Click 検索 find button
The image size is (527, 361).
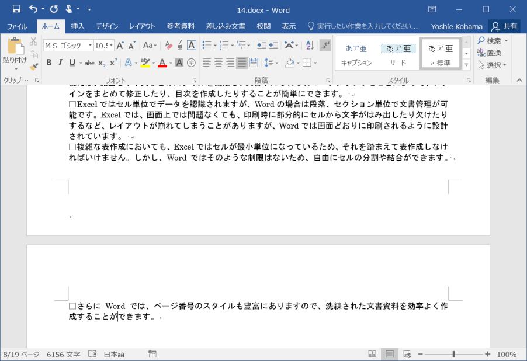pos(493,41)
